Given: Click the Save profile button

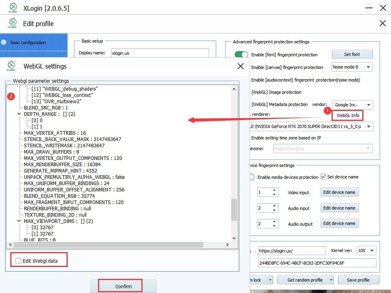Looking at the screenshot, I should click(358, 280).
